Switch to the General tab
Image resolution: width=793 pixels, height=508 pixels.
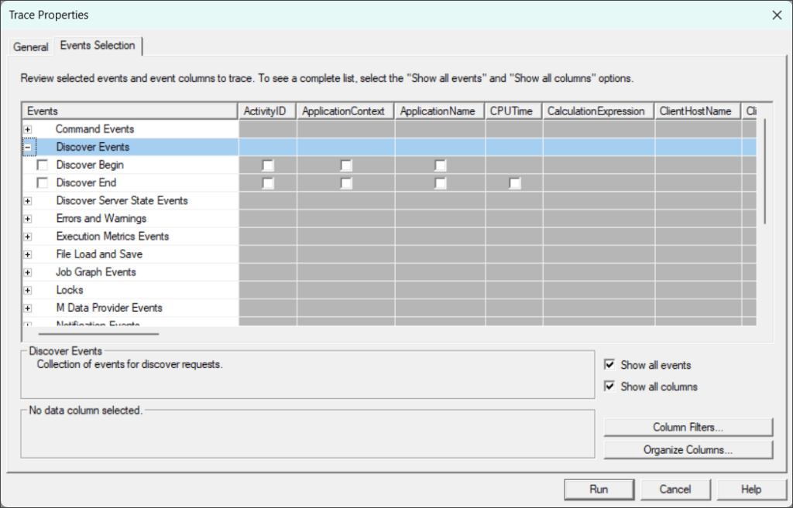coord(31,47)
